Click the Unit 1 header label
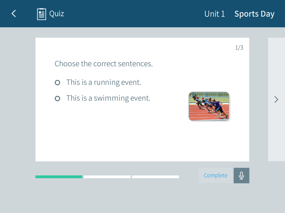 (x=215, y=14)
